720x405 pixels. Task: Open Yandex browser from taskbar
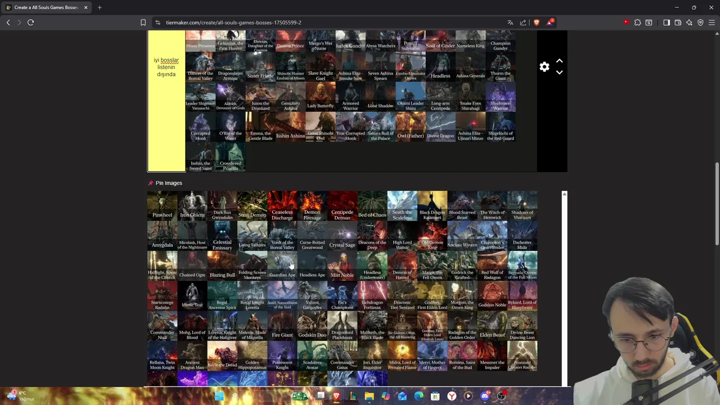[452, 396]
